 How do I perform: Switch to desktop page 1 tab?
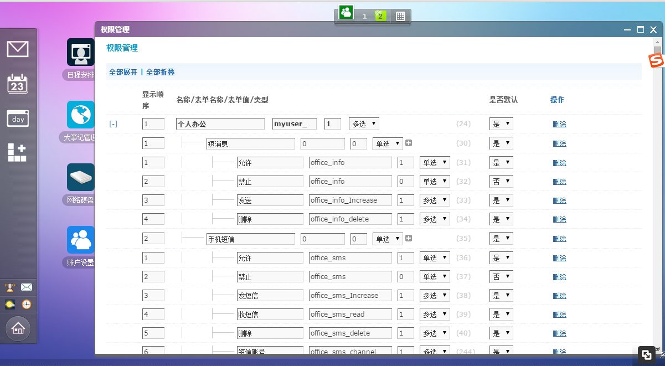pos(364,16)
